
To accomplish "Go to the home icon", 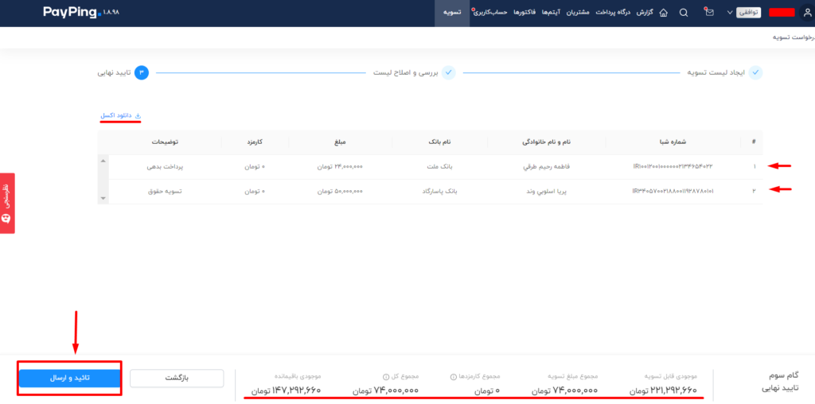I will tap(663, 13).
